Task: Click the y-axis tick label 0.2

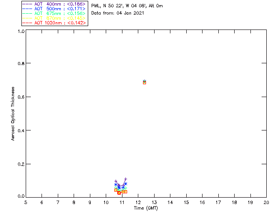Action: click(x=21, y=164)
